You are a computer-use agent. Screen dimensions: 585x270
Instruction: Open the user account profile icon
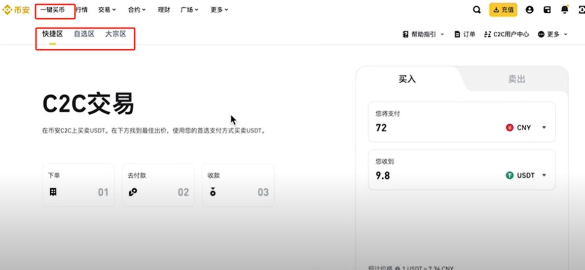tap(529, 9)
